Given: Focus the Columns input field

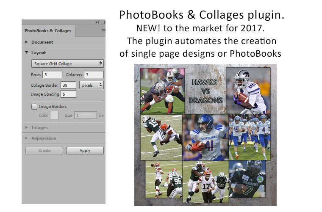Looking at the screenshot, I should tap(94, 74).
